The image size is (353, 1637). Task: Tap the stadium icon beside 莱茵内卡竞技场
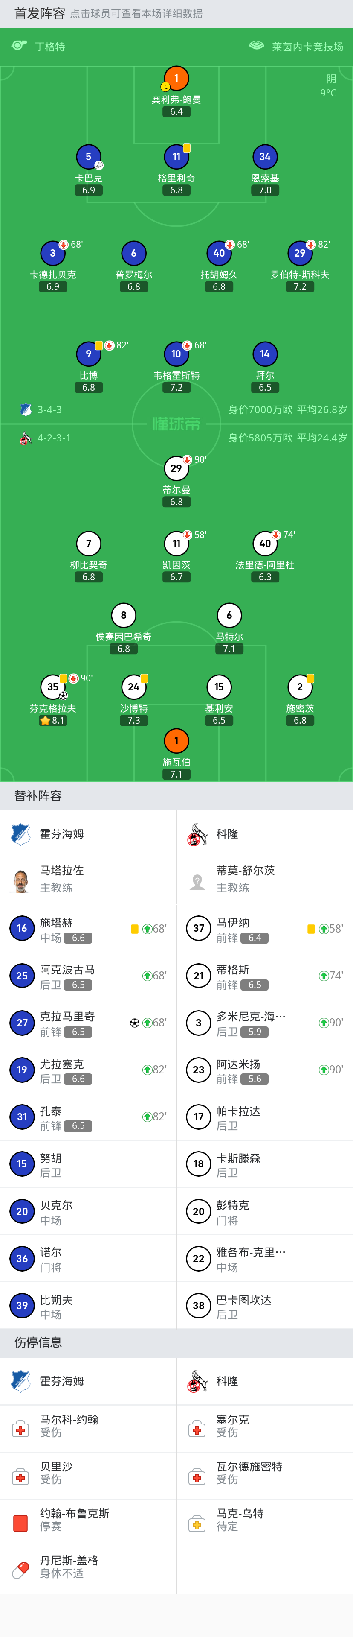pyautogui.click(x=256, y=46)
